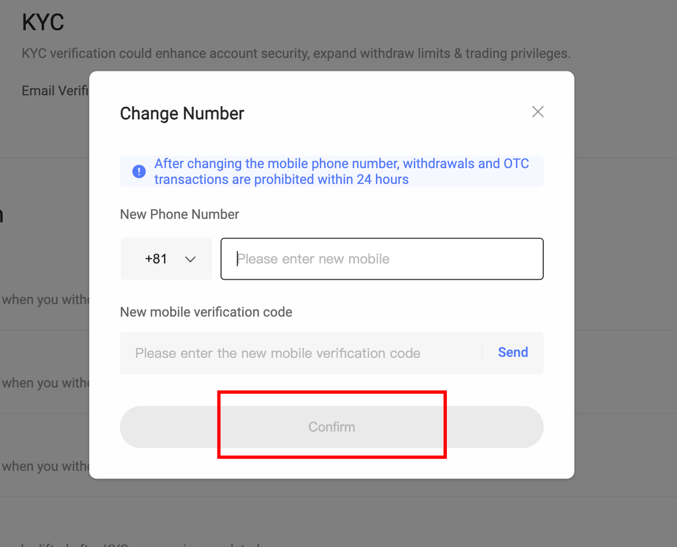Click the chevron arrow beside +81
The image size is (677, 547).
(x=190, y=259)
